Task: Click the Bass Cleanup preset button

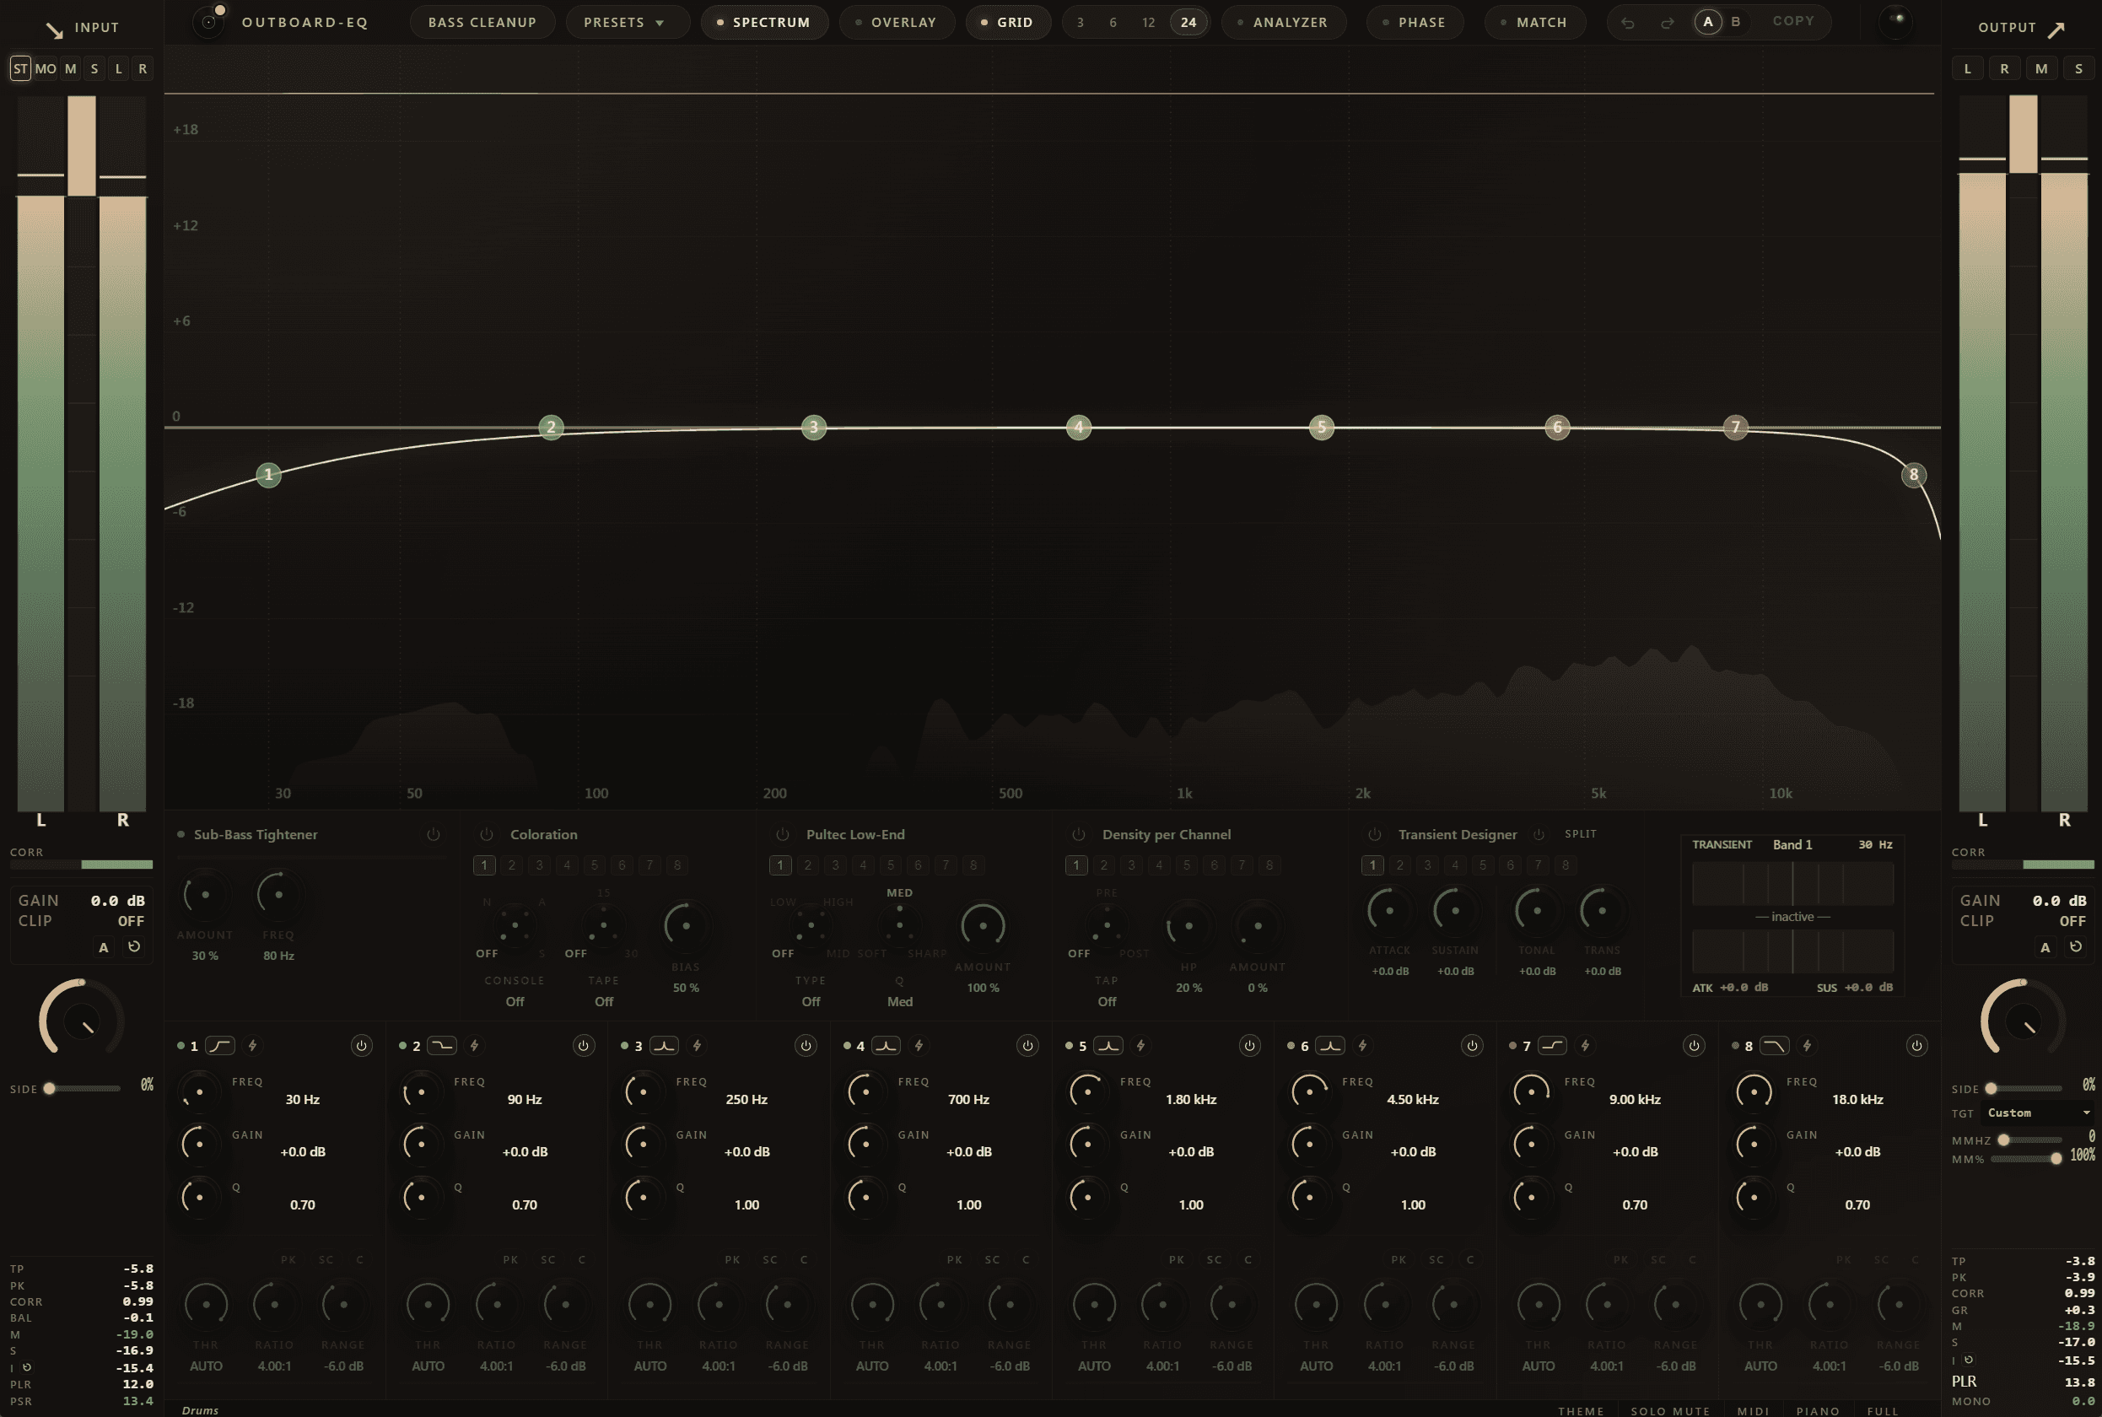Action: tap(482, 22)
